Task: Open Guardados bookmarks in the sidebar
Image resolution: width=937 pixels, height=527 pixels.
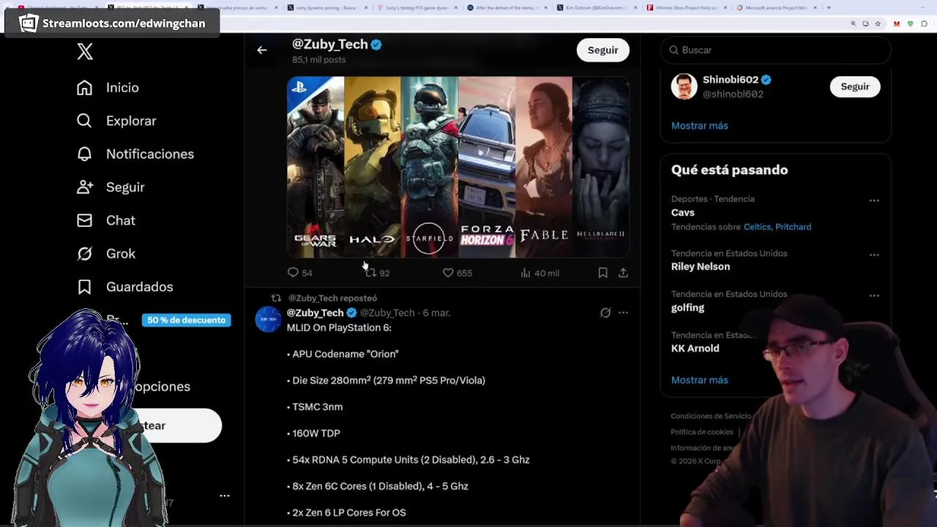Action: (x=139, y=287)
